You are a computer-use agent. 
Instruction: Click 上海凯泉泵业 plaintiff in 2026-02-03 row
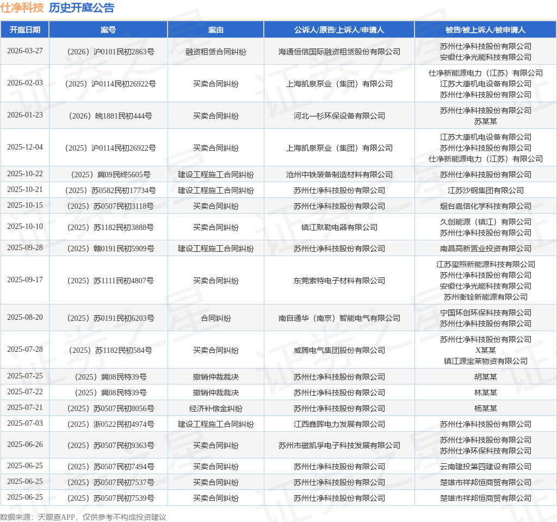339,84
